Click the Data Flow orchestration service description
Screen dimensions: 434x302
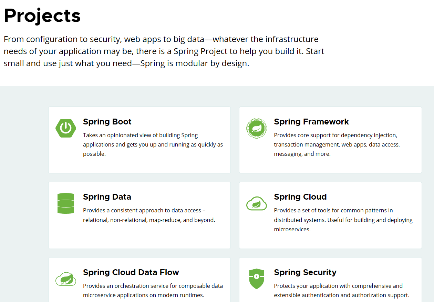[x=153, y=290]
